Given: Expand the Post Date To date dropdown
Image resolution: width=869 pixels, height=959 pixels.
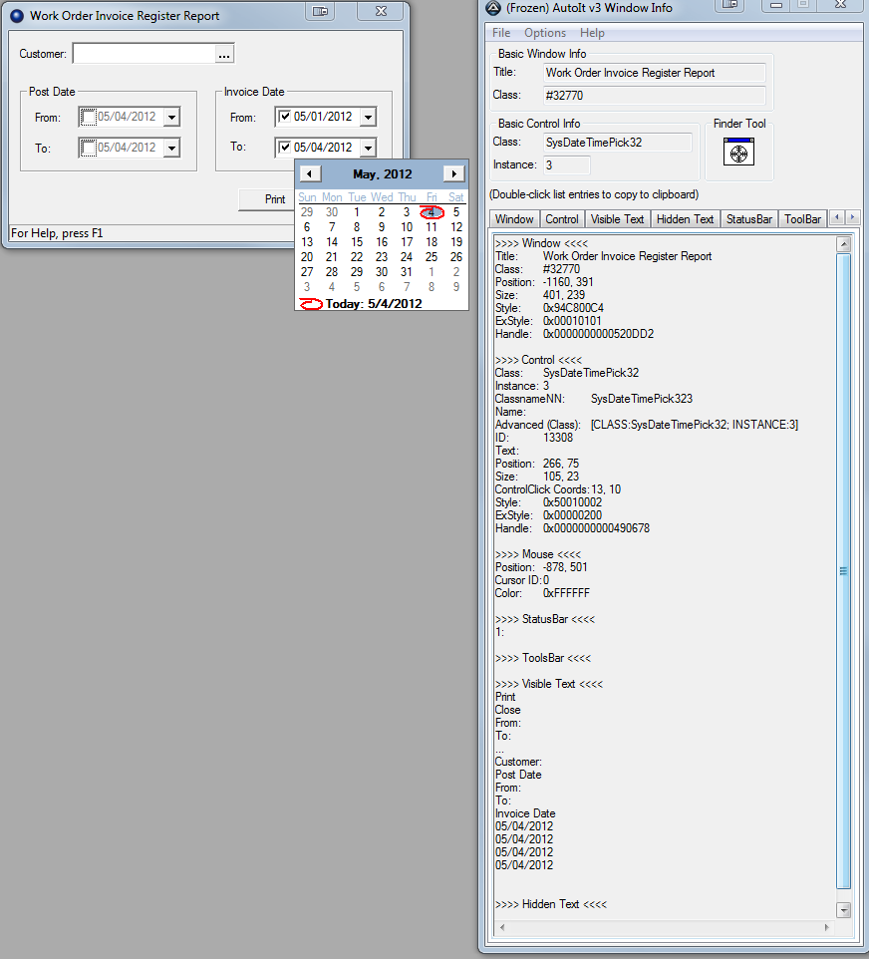Looking at the screenshot, I should click(170, 148).
